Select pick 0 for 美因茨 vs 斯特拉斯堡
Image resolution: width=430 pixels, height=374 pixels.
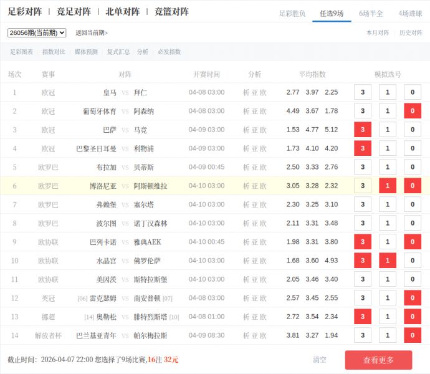click(x=412, y=279)
